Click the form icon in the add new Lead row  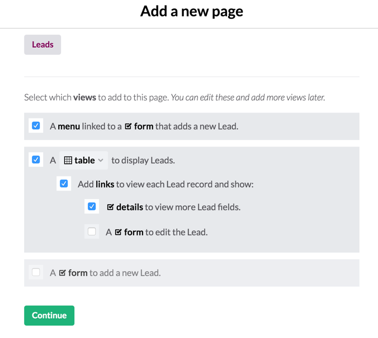coord(62,273)
